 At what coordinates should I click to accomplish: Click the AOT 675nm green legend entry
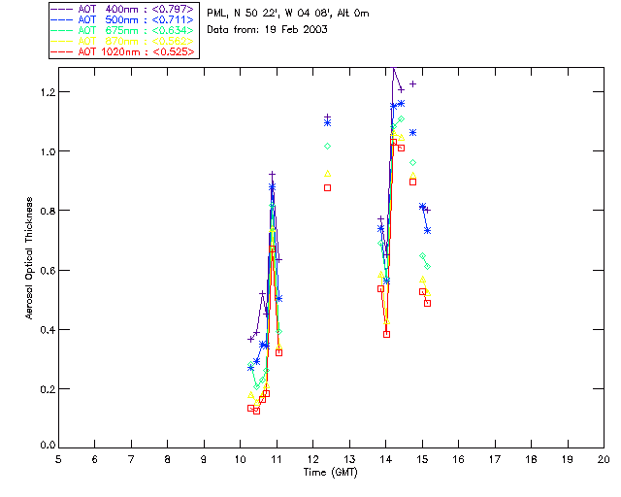(123, 30)
